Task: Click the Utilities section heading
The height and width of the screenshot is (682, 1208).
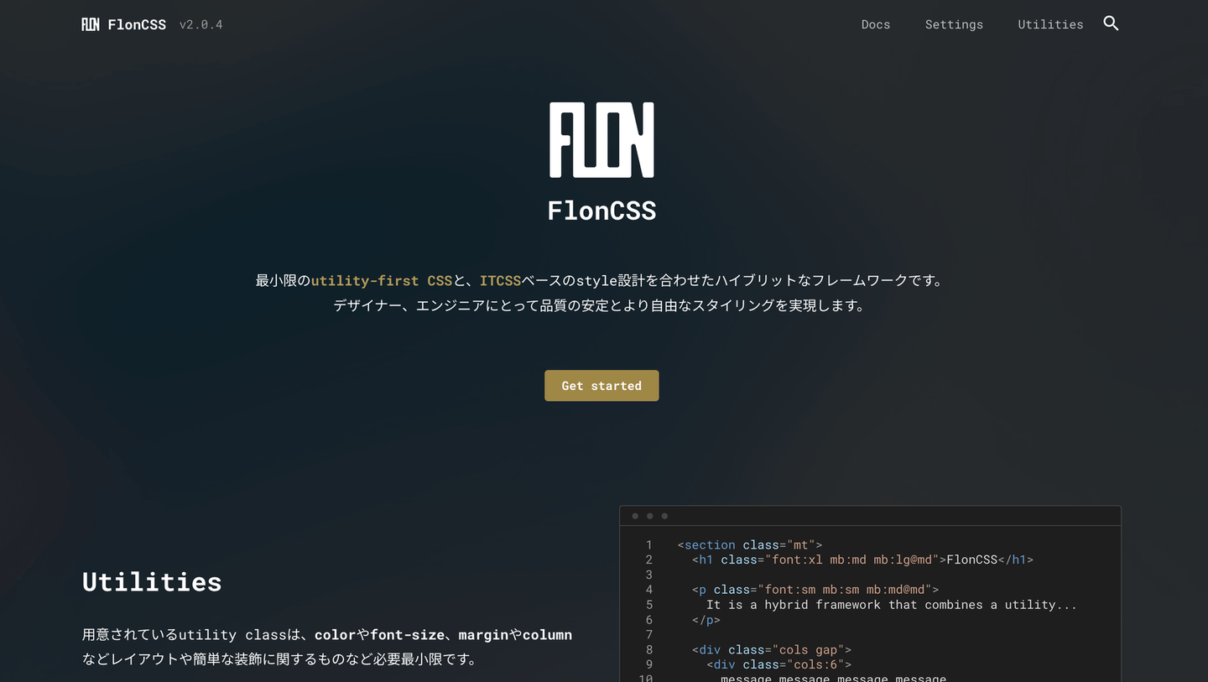Action: coord(152,581)
